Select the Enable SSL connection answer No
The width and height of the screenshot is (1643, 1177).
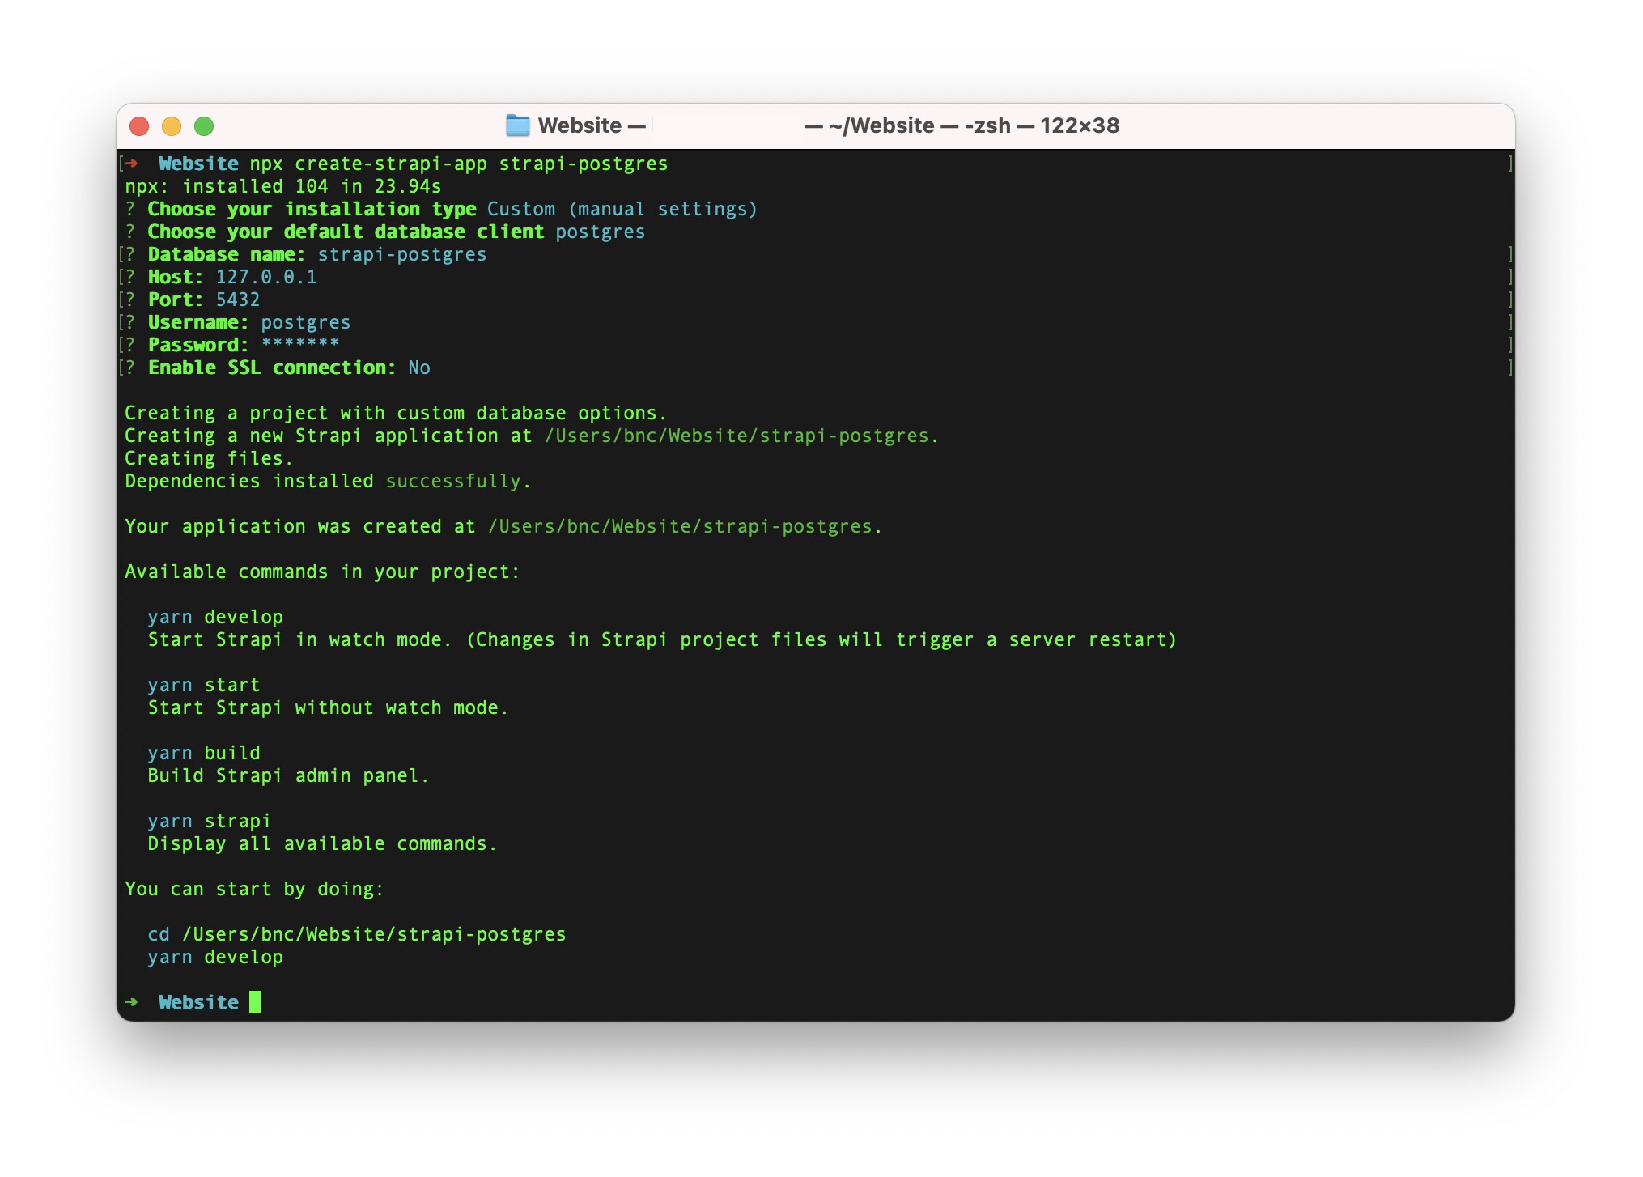418,368
